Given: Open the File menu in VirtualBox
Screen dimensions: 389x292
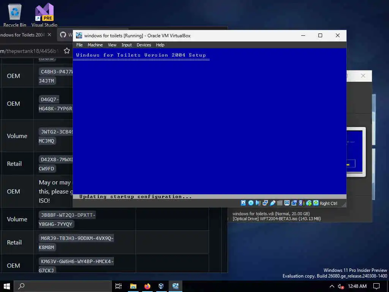Looking at the screenshot, I should [x=79, y=45].
